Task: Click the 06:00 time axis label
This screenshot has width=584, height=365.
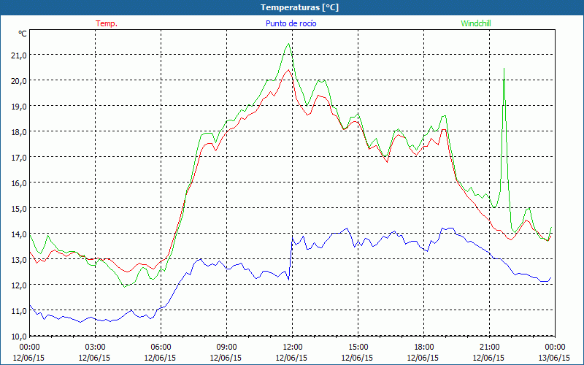Action: click(161, 347)
